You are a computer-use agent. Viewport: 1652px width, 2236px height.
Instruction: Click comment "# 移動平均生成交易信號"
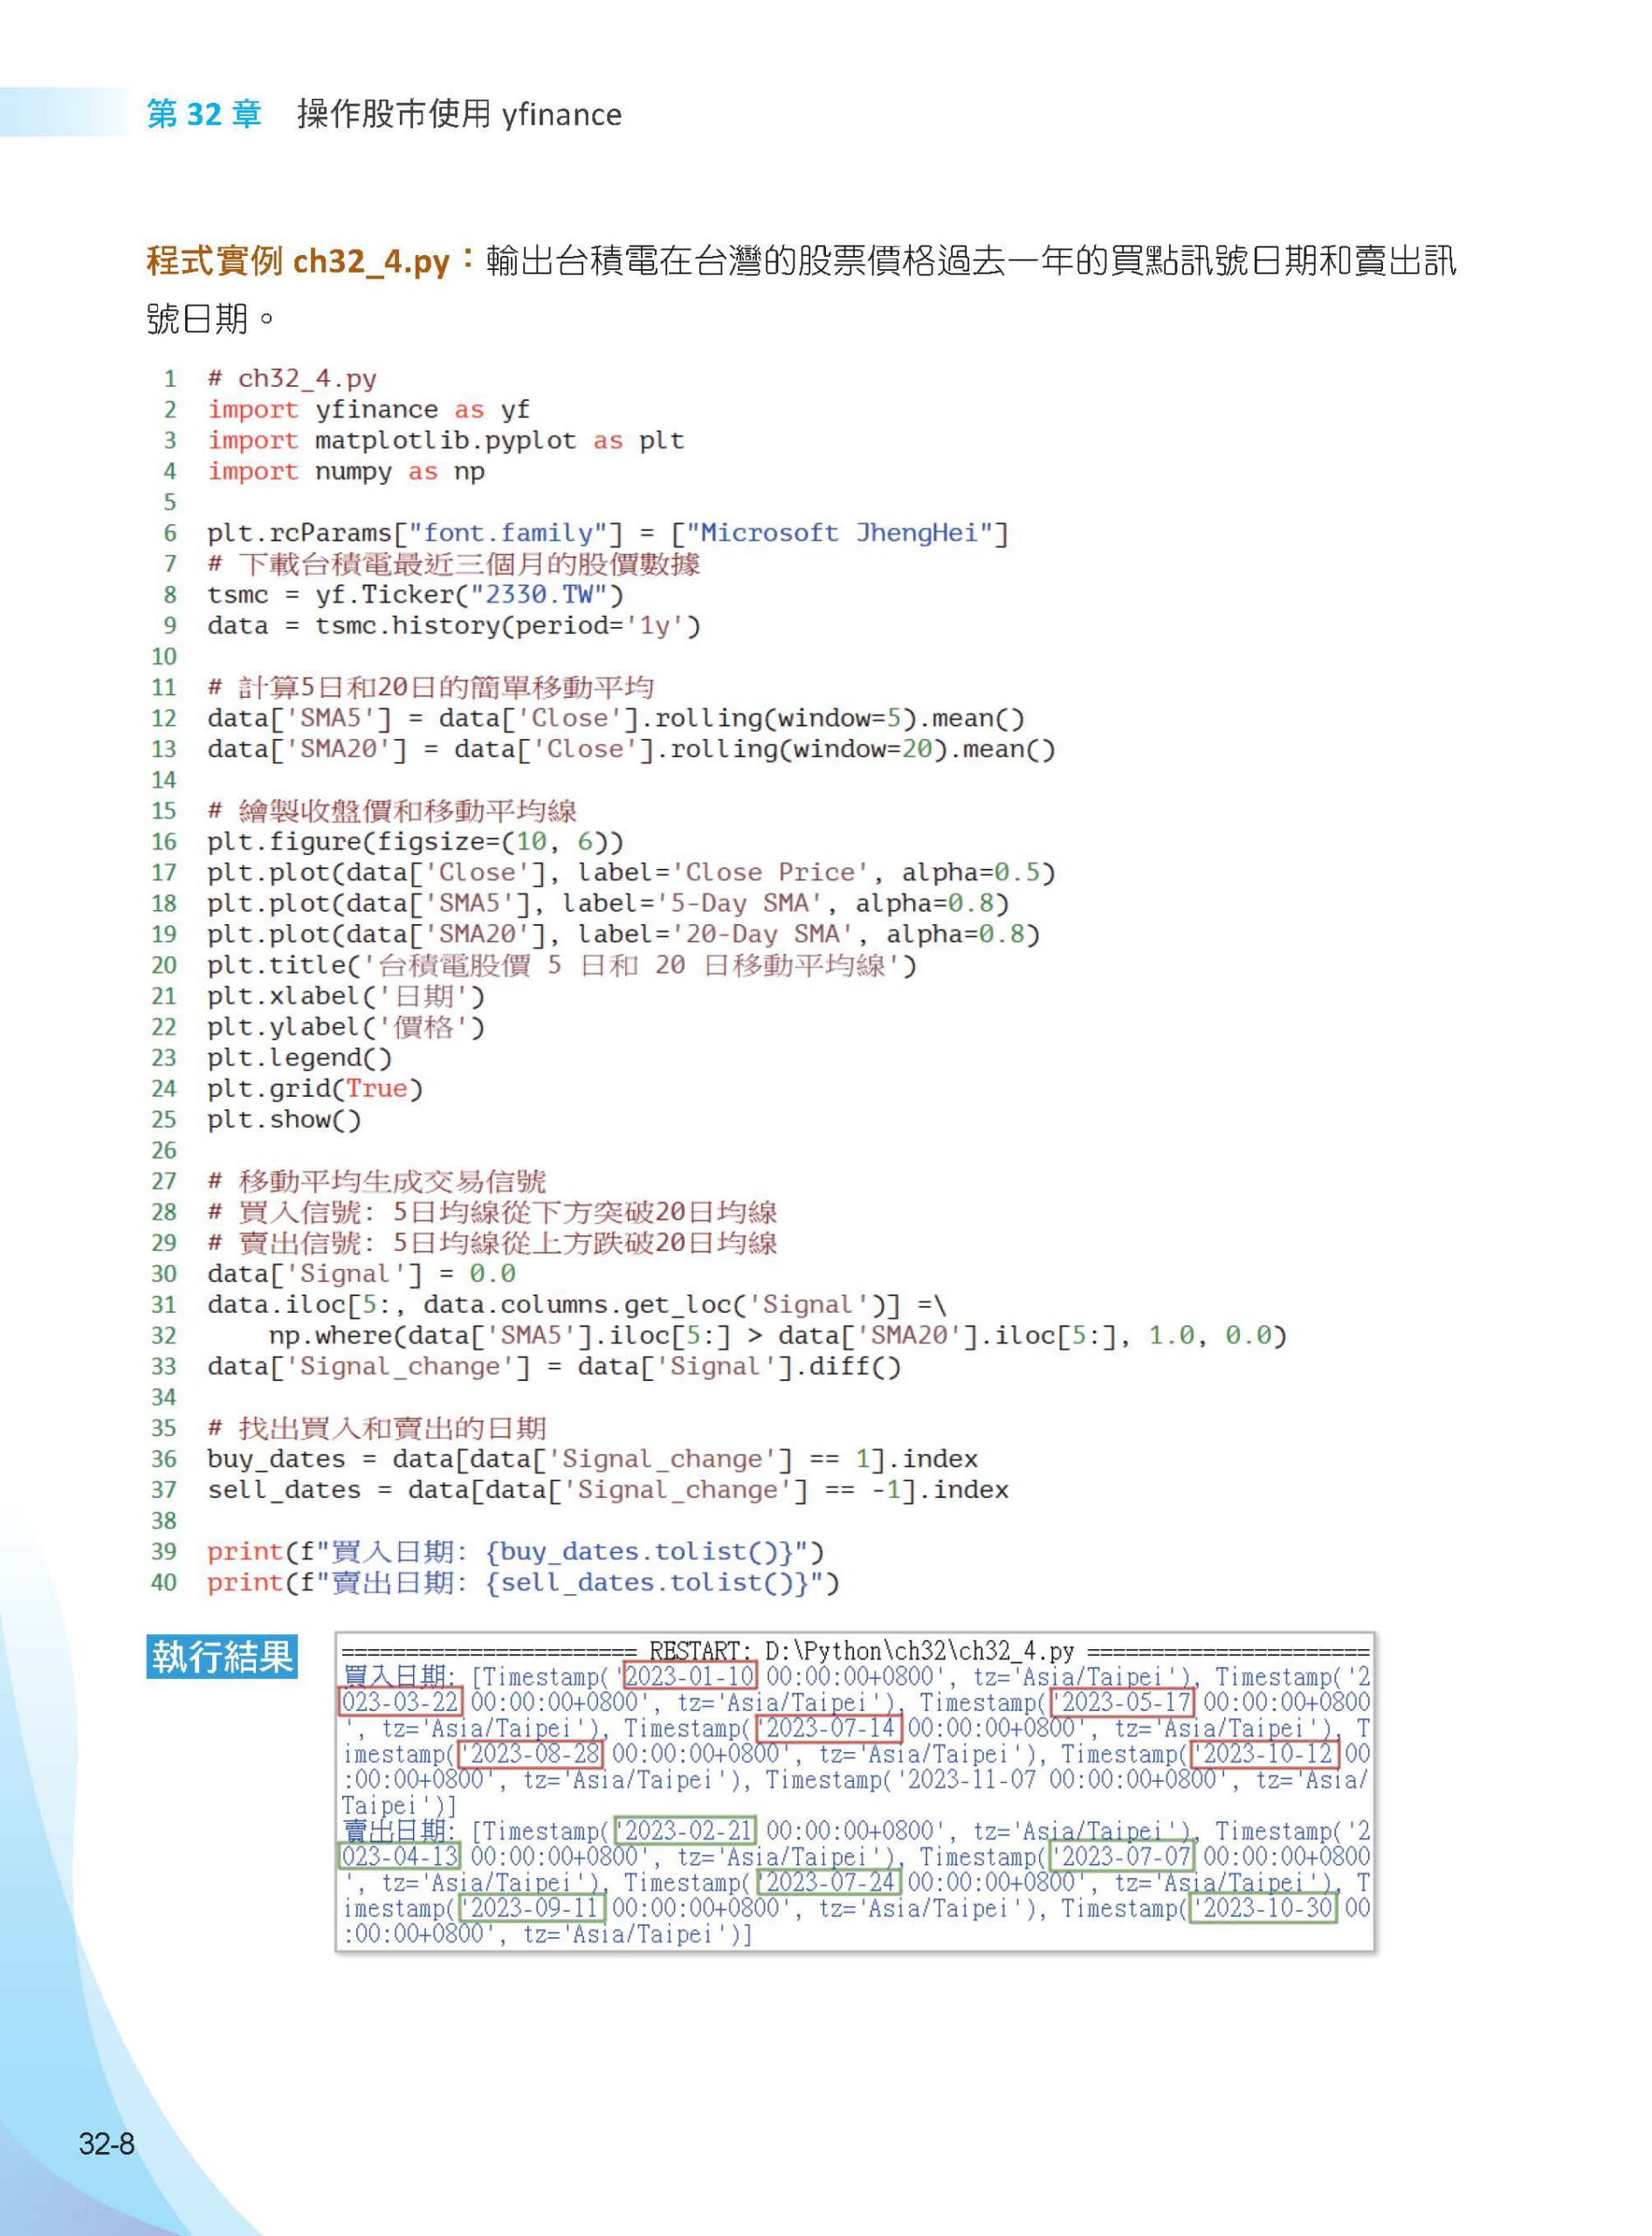click(x=377, y=1182)
